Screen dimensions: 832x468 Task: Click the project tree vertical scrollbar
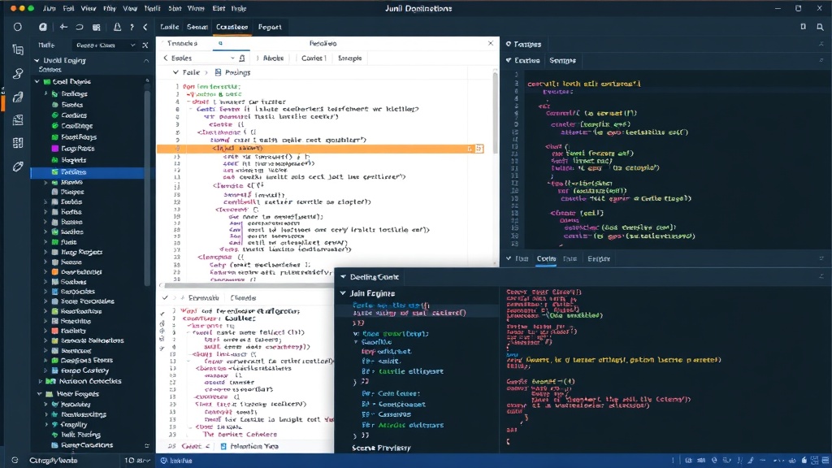(x=147, y=188)
